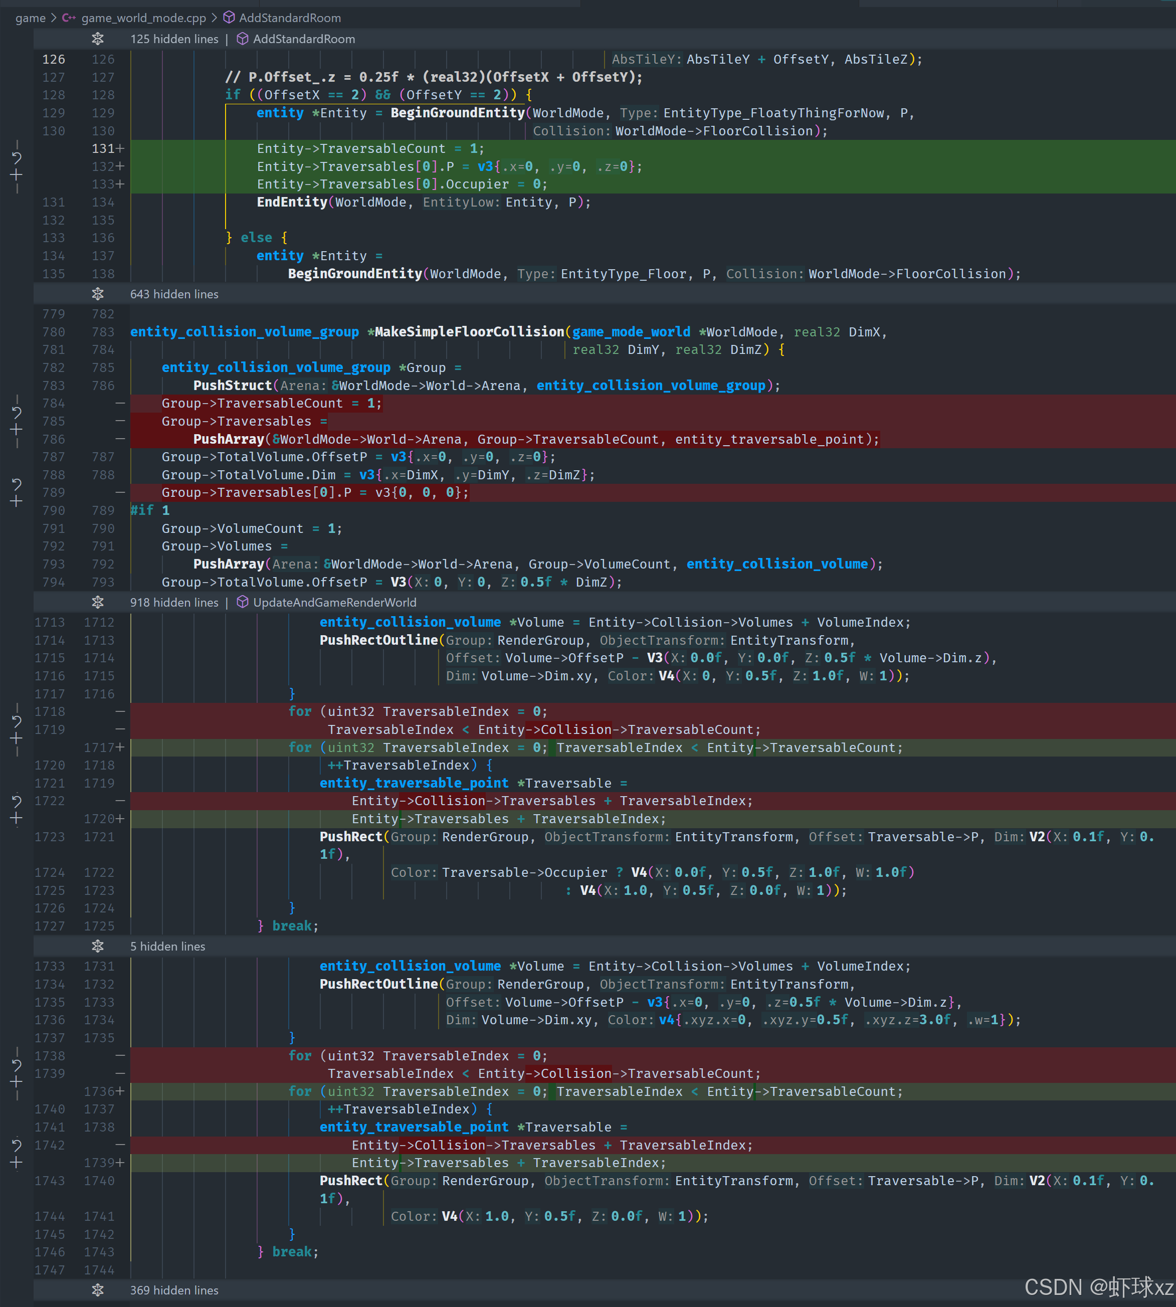Stage the Traversables change at line 1742

click(x=17, y=1162)
